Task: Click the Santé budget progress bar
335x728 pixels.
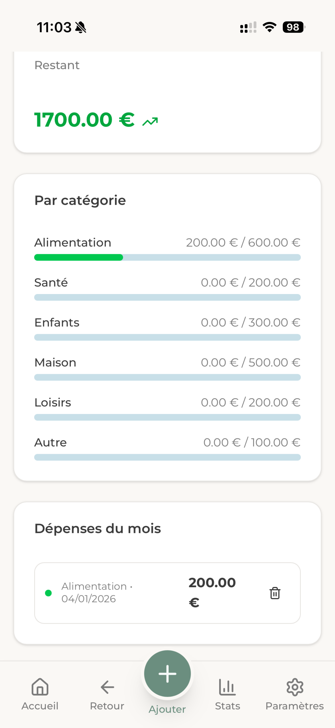Action: point(167,297)
